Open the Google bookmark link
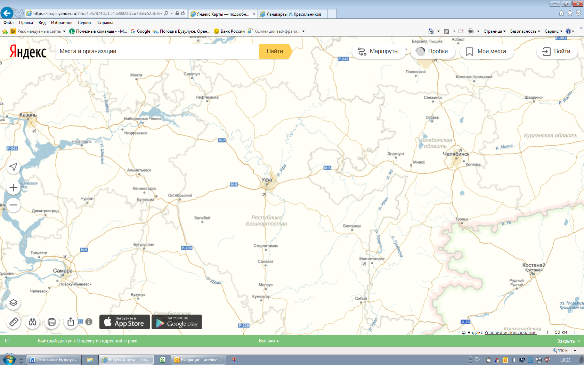 point(140,31)
